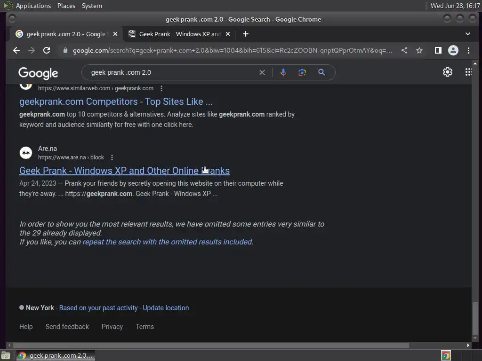Share this page using the share icon
The height and width of the screenshot is (361, 482).
tap(404, 50)
